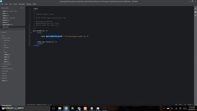The width and height of the screenshot is (197, 111).
Task: Select footer.php in Working Files
Action: tap(6, 23)
